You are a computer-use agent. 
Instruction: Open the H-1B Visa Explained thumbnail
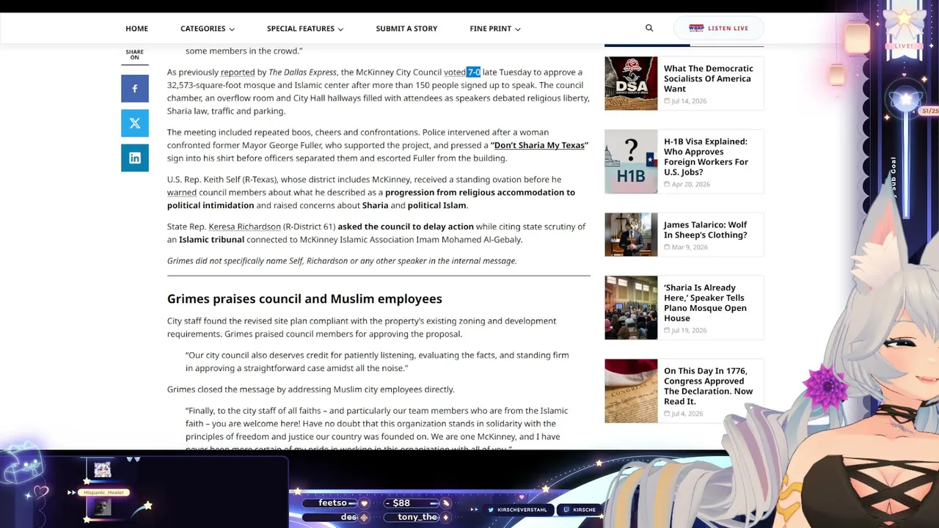click(631, 161)
